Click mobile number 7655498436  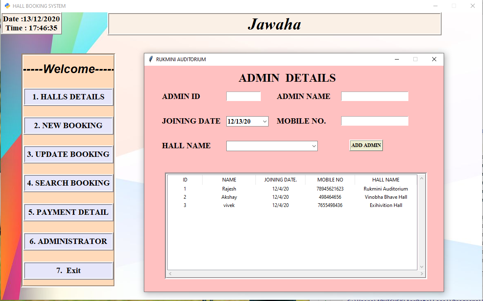click(x=330, y=205)
